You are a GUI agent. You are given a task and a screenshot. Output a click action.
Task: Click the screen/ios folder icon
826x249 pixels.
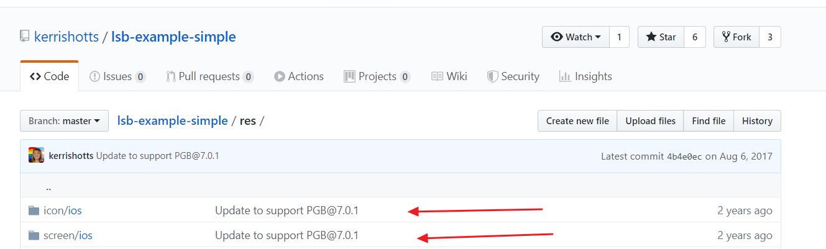click(x=34, y=235)
